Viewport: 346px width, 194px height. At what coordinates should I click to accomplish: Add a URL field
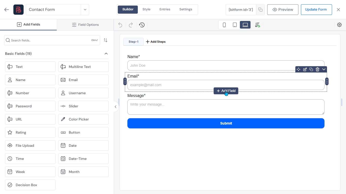tap(30, 119)
